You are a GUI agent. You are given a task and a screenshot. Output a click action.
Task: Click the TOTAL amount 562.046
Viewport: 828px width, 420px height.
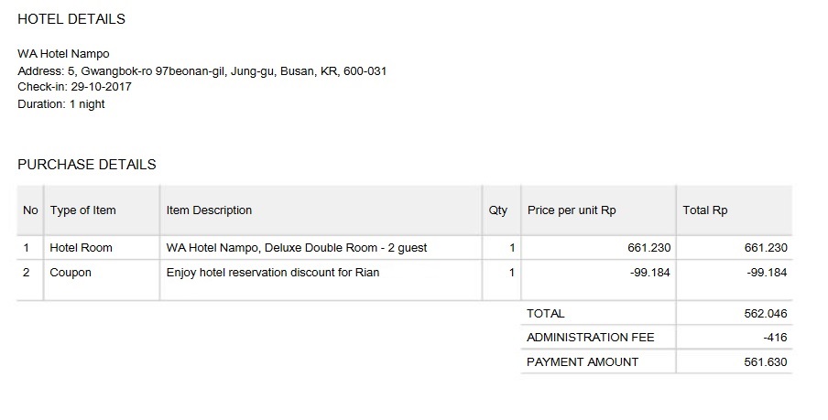click(766, 314)
